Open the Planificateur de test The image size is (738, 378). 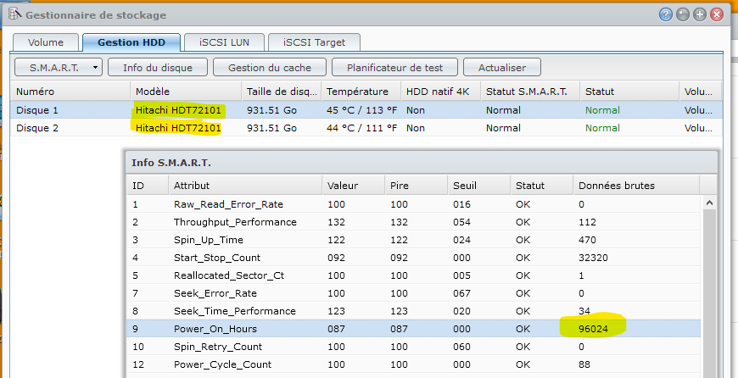(395, 67)
